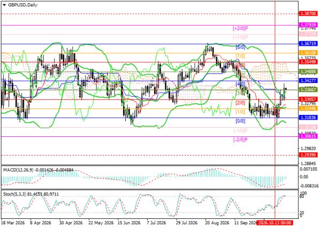319x228 pixels.
Task: Select the 18 Mar 2026 date label
Action: pyautogui.click(x=13, y=223)
